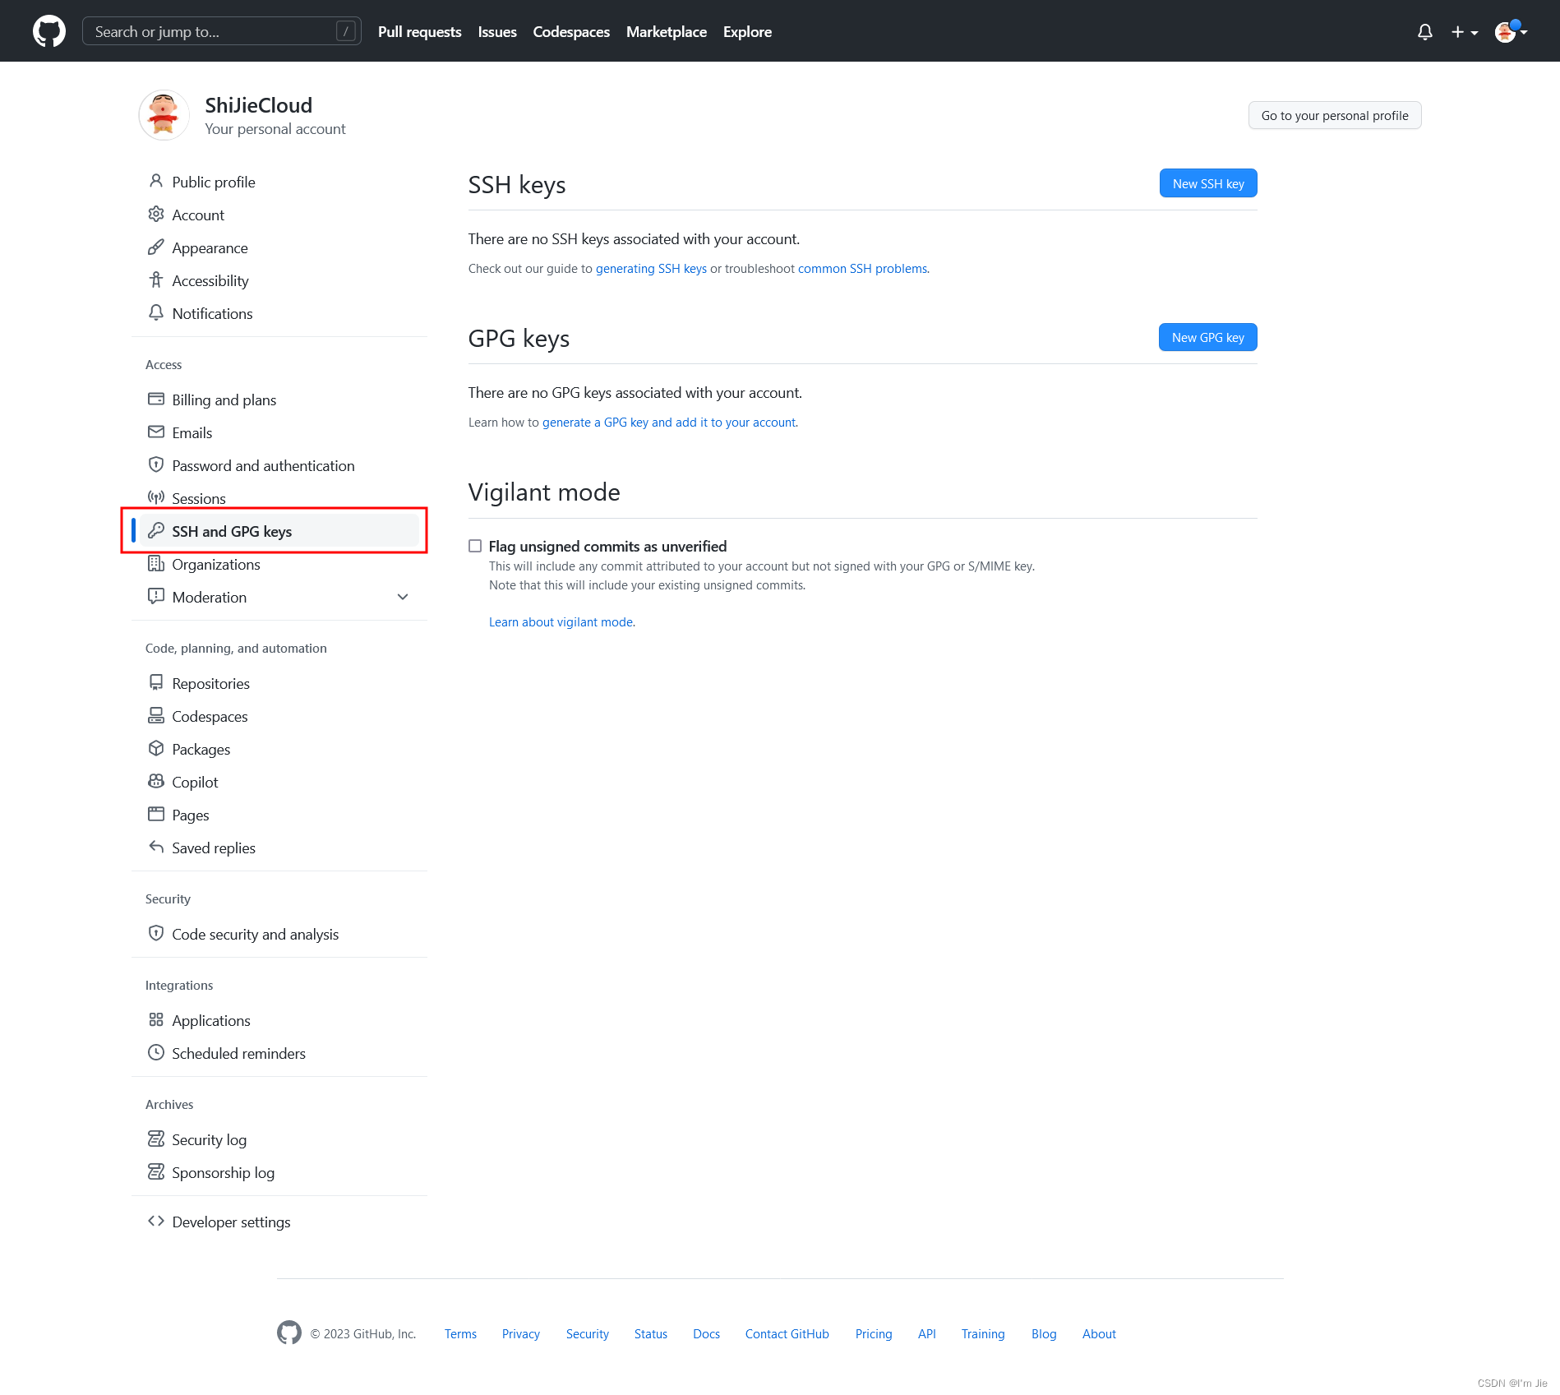Click the Account gear icon
The image size is (1560, 1395).
[x=156, y=214]
